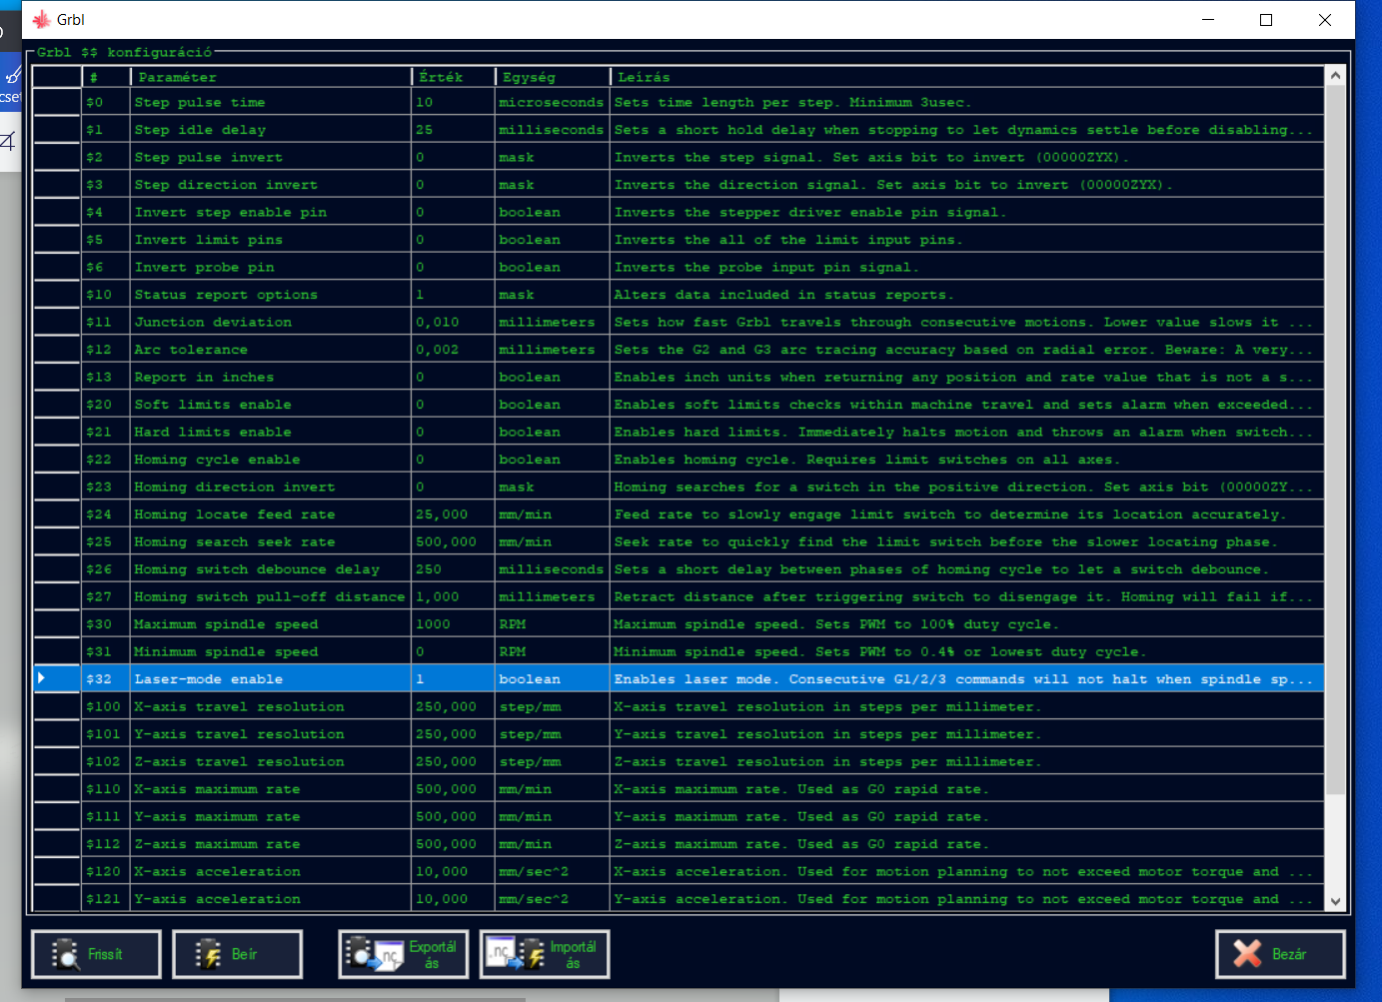Click value of Z-axis maximum rate

[454, 844]
